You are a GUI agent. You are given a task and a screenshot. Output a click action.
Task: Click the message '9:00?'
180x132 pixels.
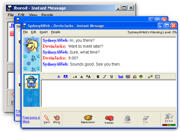click(x=73, y=58)
